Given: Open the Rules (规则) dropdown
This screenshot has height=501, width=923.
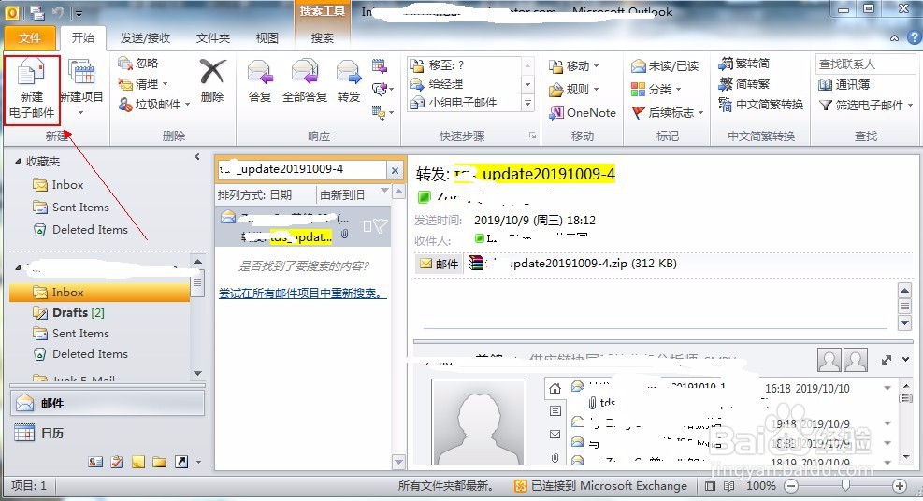Looking at the screenshot, I should coord(574,90).
